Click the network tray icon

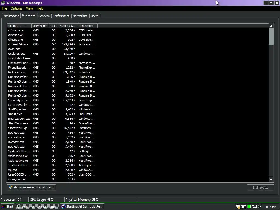point(255,207)
